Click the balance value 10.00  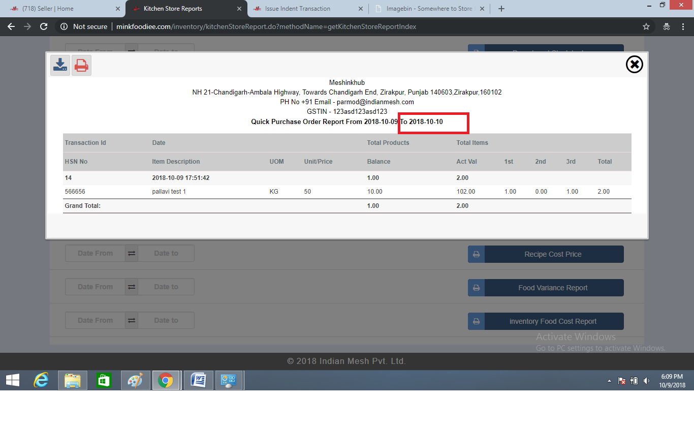(x=375, y=192)
